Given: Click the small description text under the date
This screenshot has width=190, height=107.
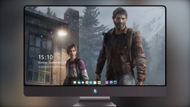Looking at the screenshot, I should point(51,67).
